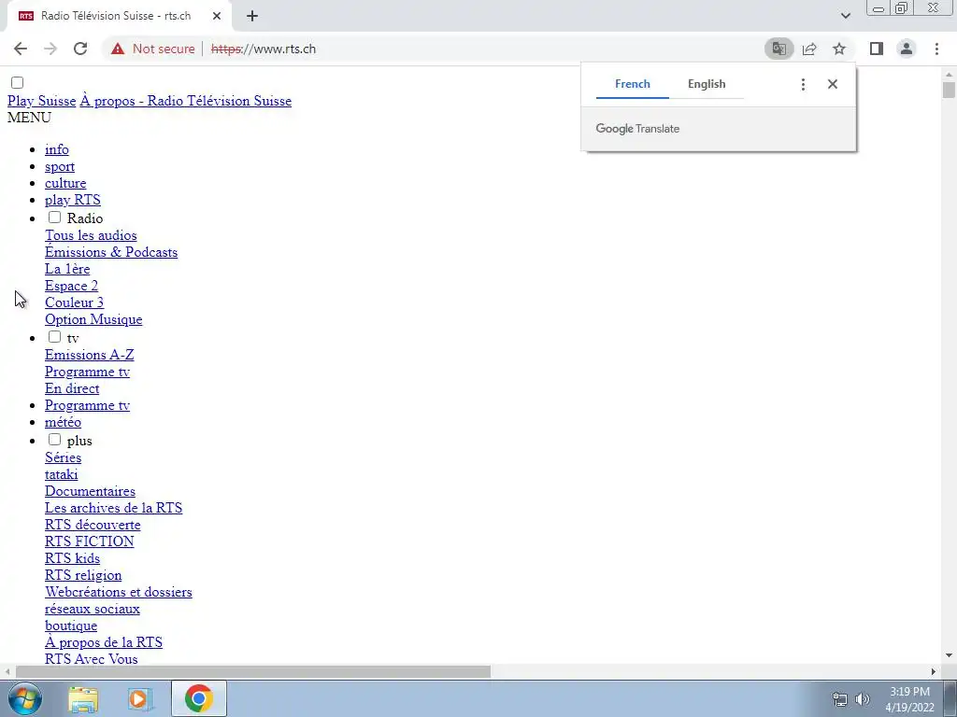The width and height of the screenshot is (957, 717).
Task: Open the La 1ère link
Action: (67, 269)
